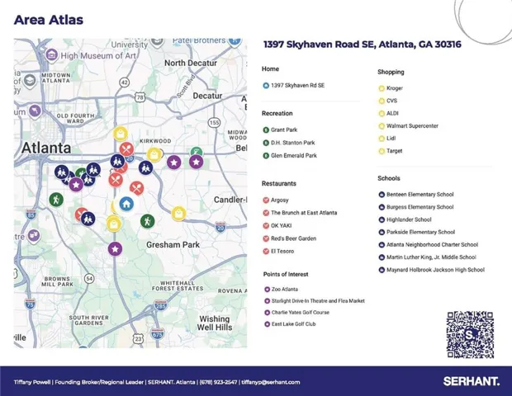
Task: Click the East Lake Golf Club entry
Action: click(293, 324)
